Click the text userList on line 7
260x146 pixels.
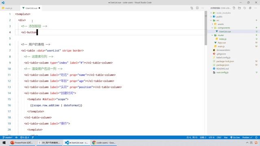(x=53, y=50)
